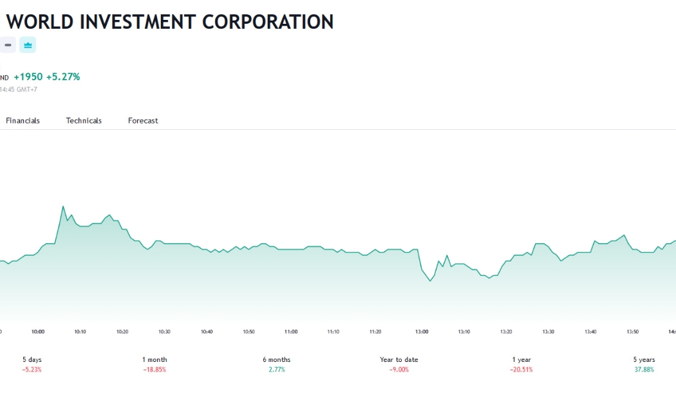
Task: Click the WORLD INVESTMENT CORPORATION title
Action: pyautogui.click(x=170, y=22)
